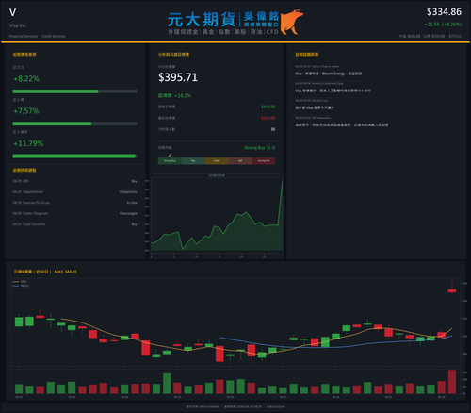Click Financial Services Credit Services text
This screenshot has width=471, height=413.
point(38,36)
